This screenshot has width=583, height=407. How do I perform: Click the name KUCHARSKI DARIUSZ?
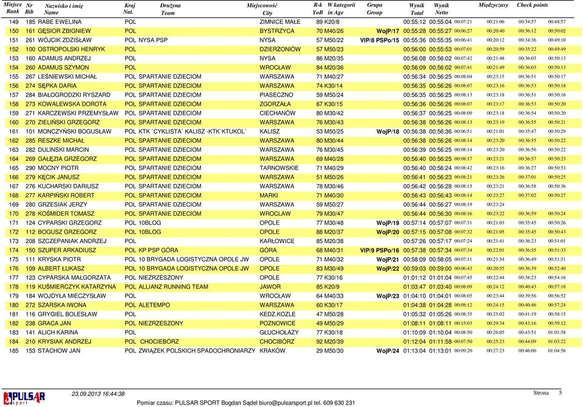tap(68, 186)
